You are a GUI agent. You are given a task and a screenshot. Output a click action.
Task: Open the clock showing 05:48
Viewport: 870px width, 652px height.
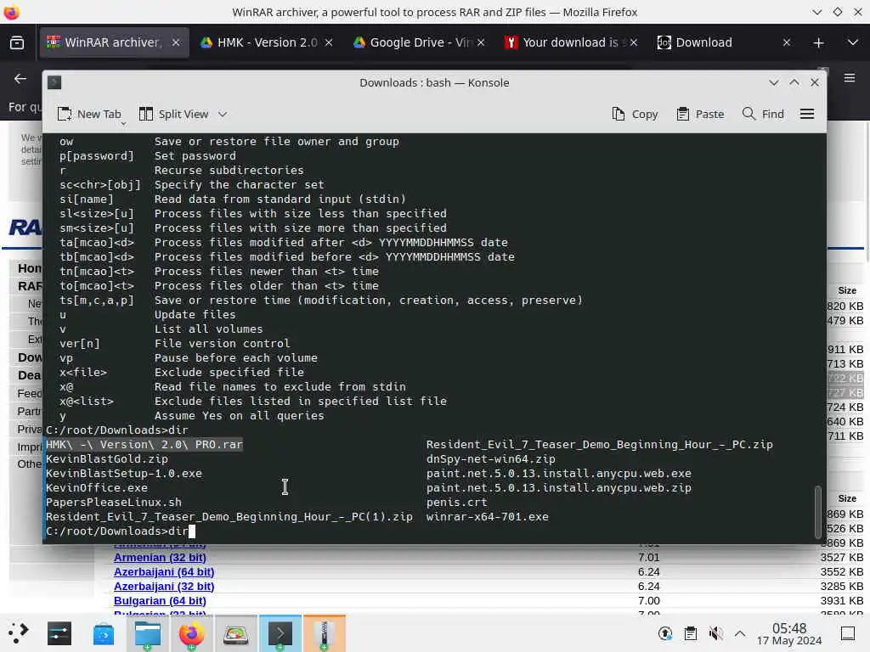click(789, 633)
